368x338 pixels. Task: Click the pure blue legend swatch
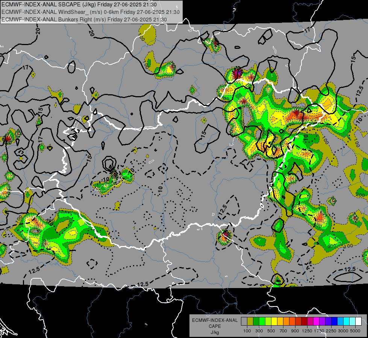pos(335,321)
